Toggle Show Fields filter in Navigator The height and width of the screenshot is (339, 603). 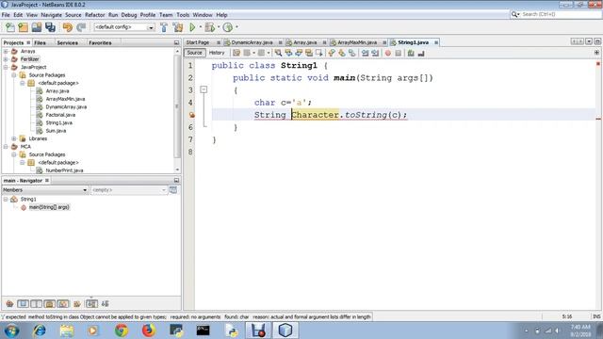[23, 304]
